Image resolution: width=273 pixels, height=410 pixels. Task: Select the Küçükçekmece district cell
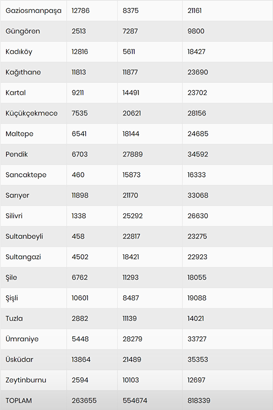(x=31, y=113)
